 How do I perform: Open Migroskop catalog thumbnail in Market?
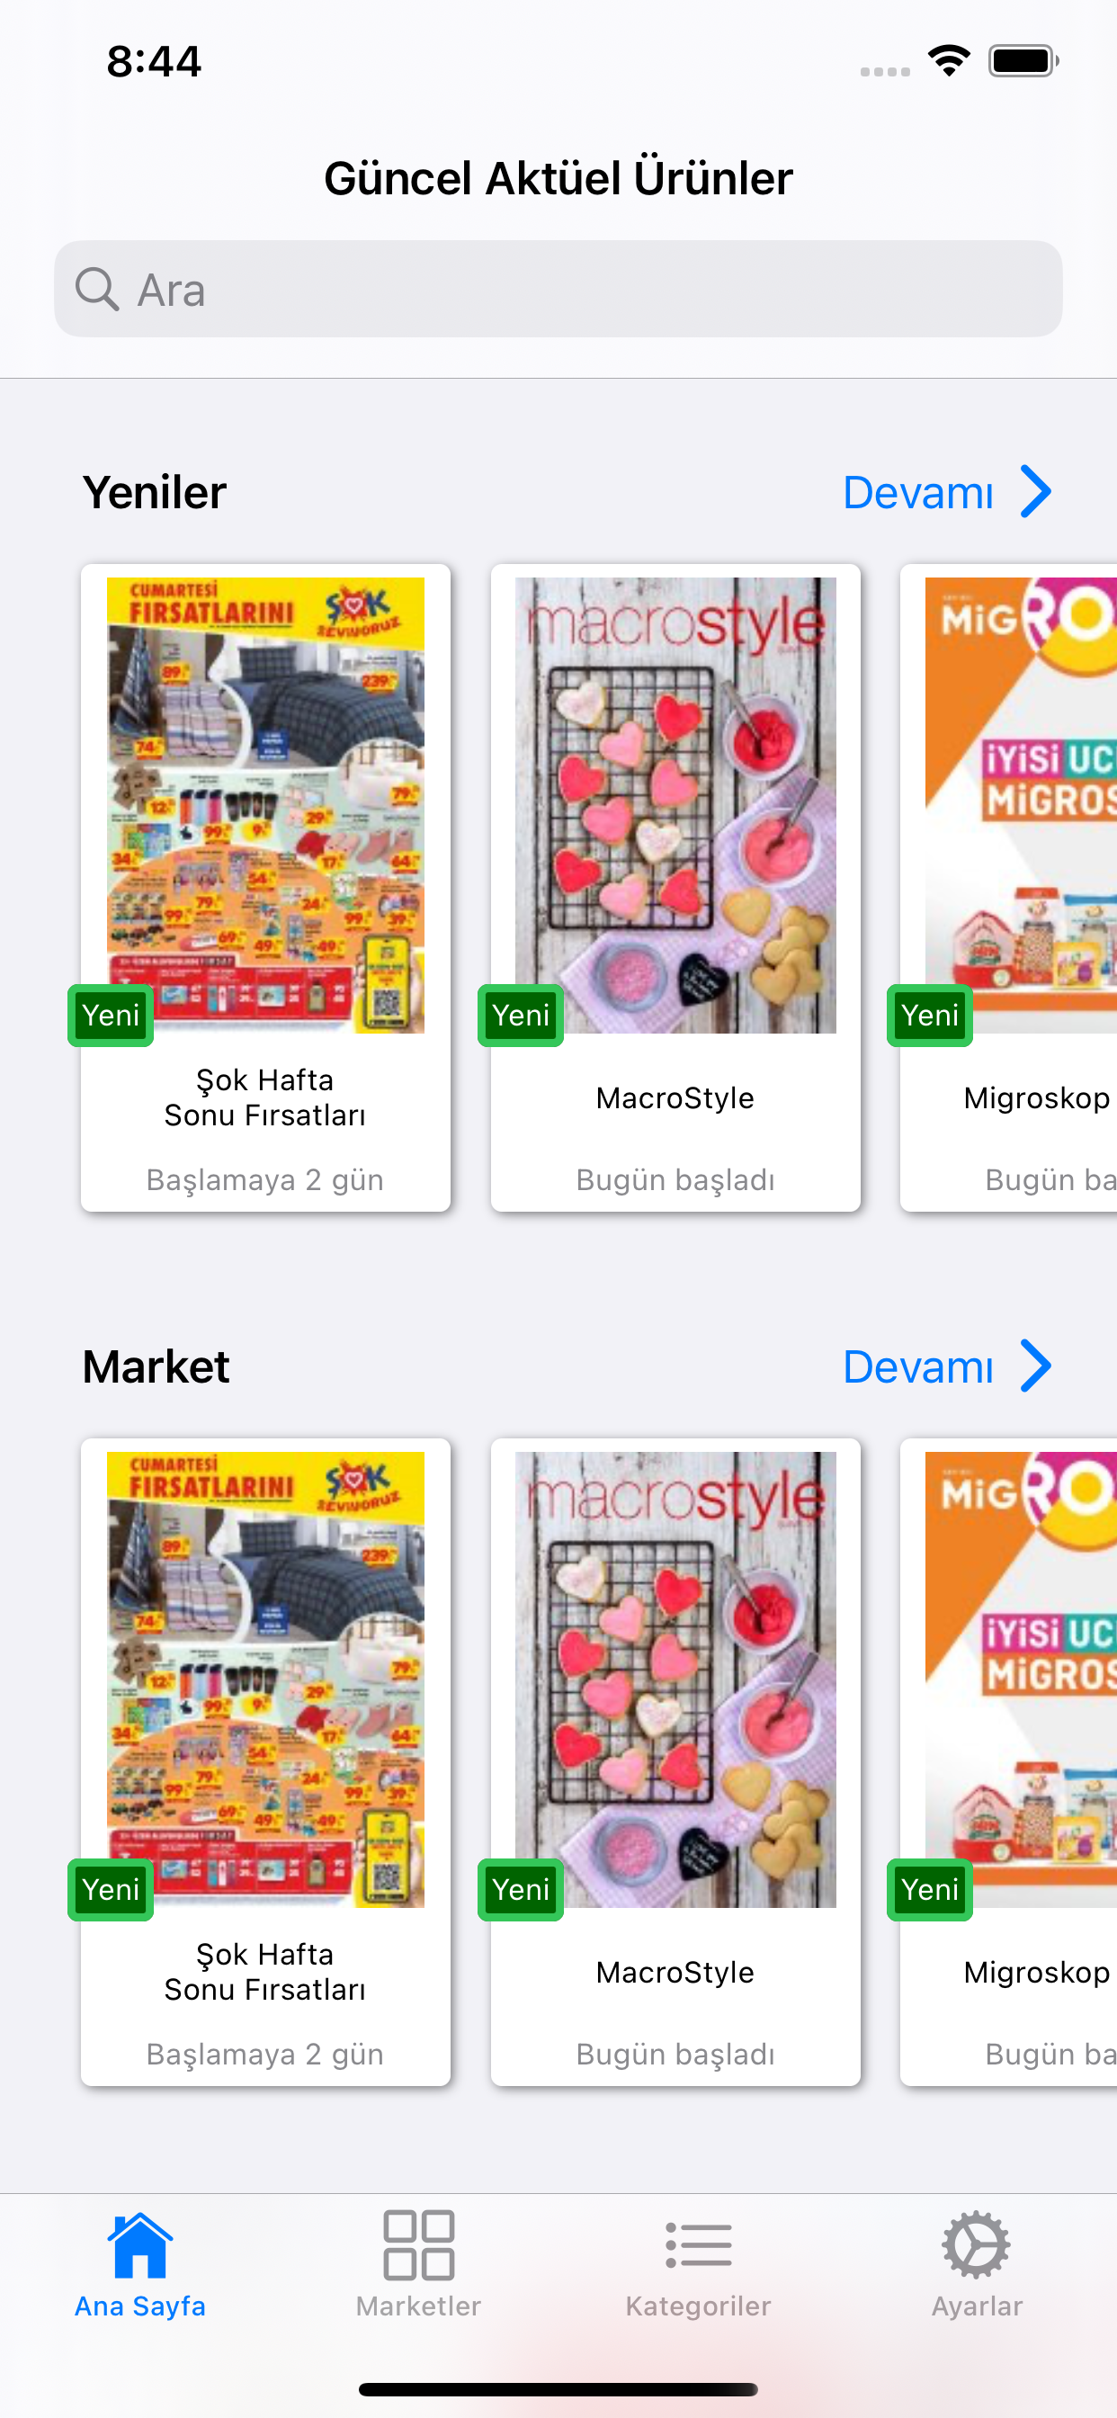(x=1022, y=1679)
